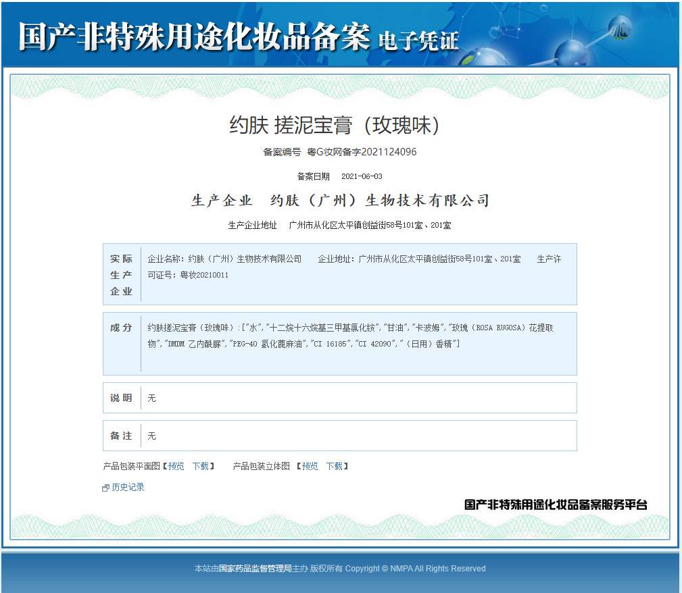
Task: Download the 产品包装平面图 file
Action: coord(201,466)
